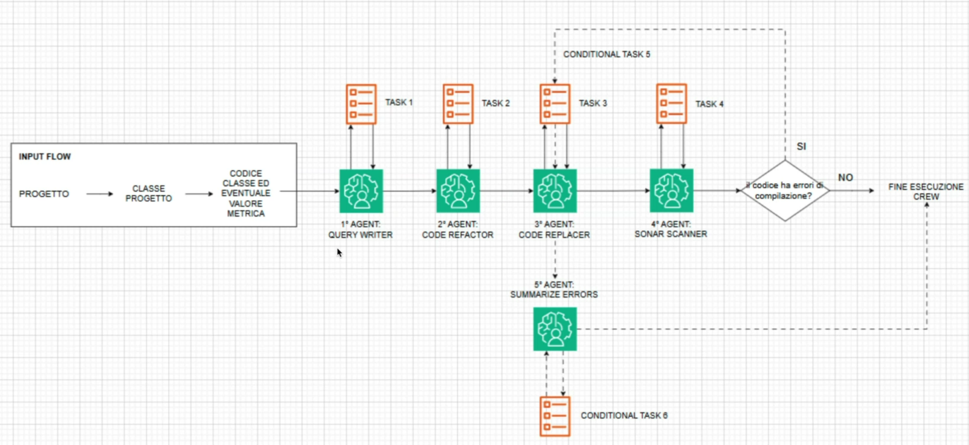The height and width of the screenshot is (445, 969).
Task: Select the Task 4 checklist icon
Action: pyautogui.click(x=672, y=103)
